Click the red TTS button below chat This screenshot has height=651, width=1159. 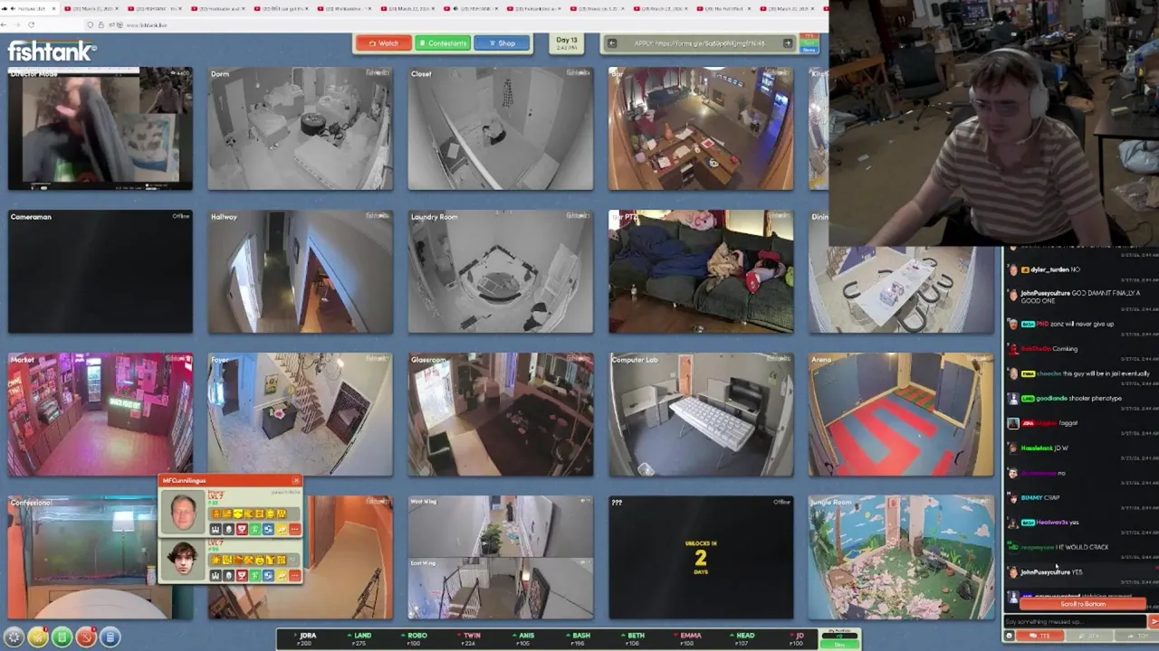pos(1039,636)
